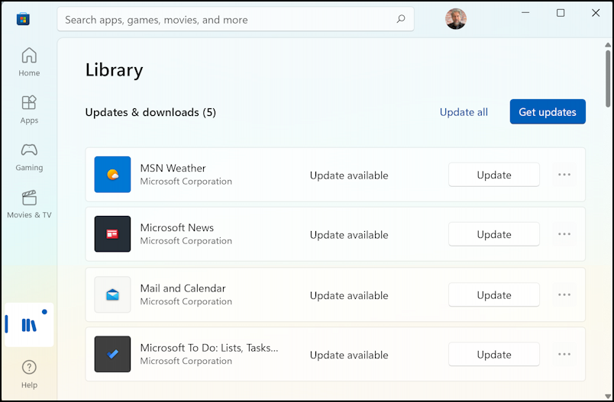This screenshot has width=614, height=402.
Task: Minimize the Microsoft Store window
Action: [x=525, y=13]
